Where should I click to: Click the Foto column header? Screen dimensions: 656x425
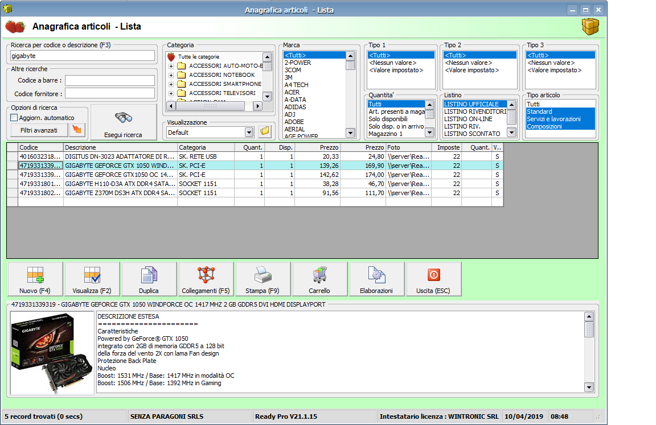pyautogui.click(x=408, y=147)
